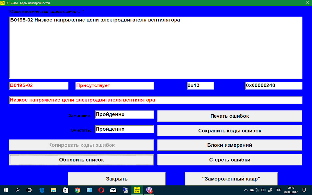Image resolution: width=312 pixels, height=195 pixels.
Task: Show hidden tray icons chevron
Action: tap(246, 190)
